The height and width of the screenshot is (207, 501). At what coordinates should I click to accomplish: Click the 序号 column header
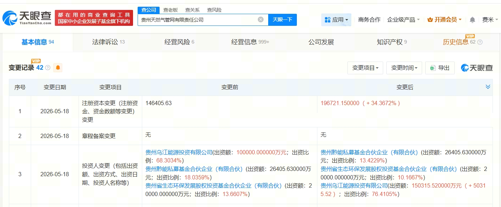[x=20, y=87]
